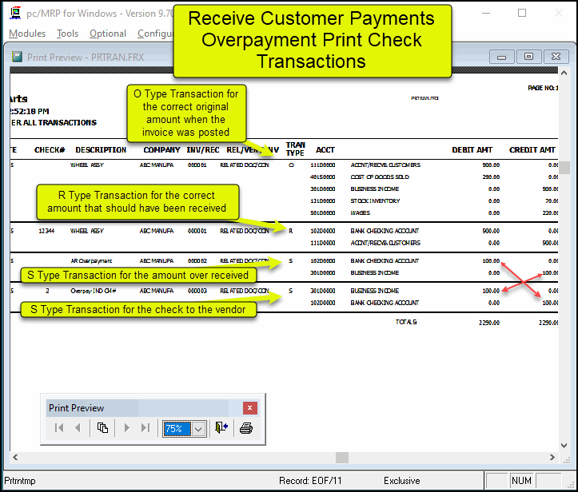Click the Print Preview window icon
This screenshot has height=492, width=578.
[x=17, y=57]
